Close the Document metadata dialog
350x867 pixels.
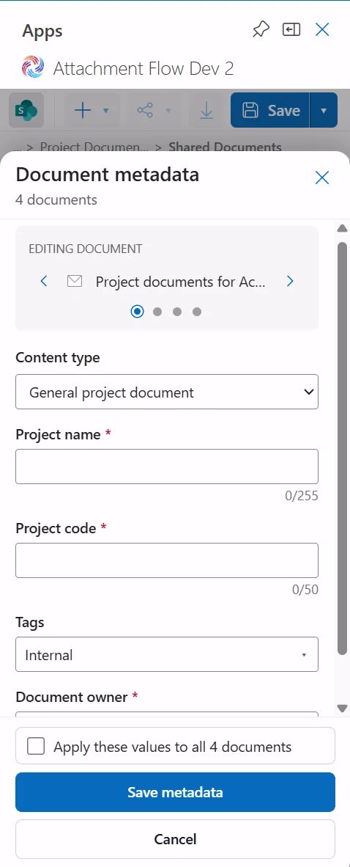point(322,177)
